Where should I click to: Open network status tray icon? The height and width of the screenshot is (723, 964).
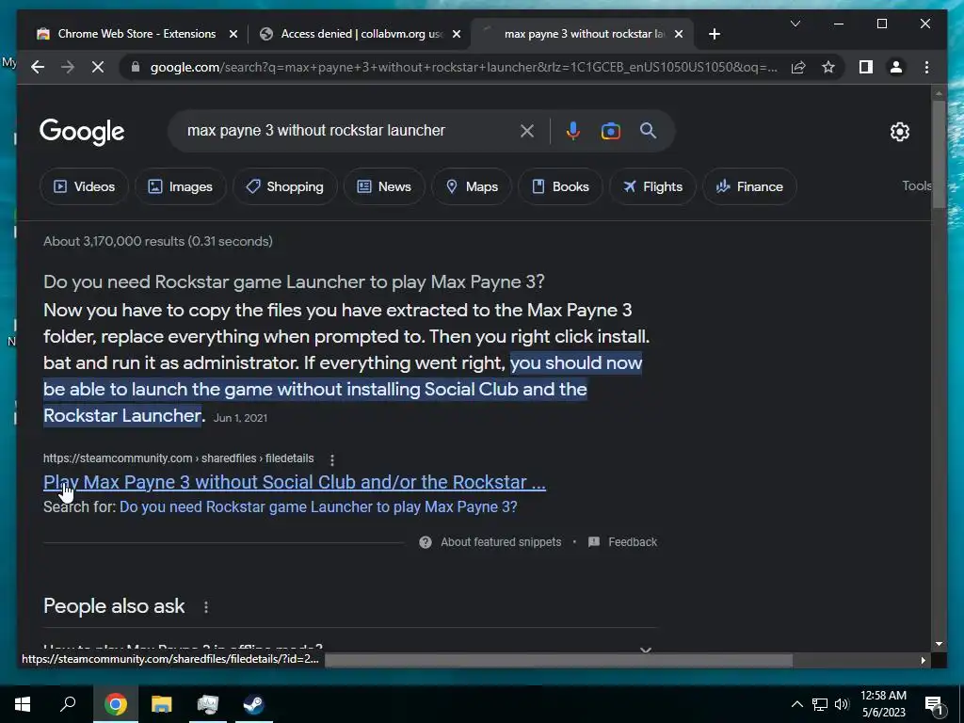820,704
